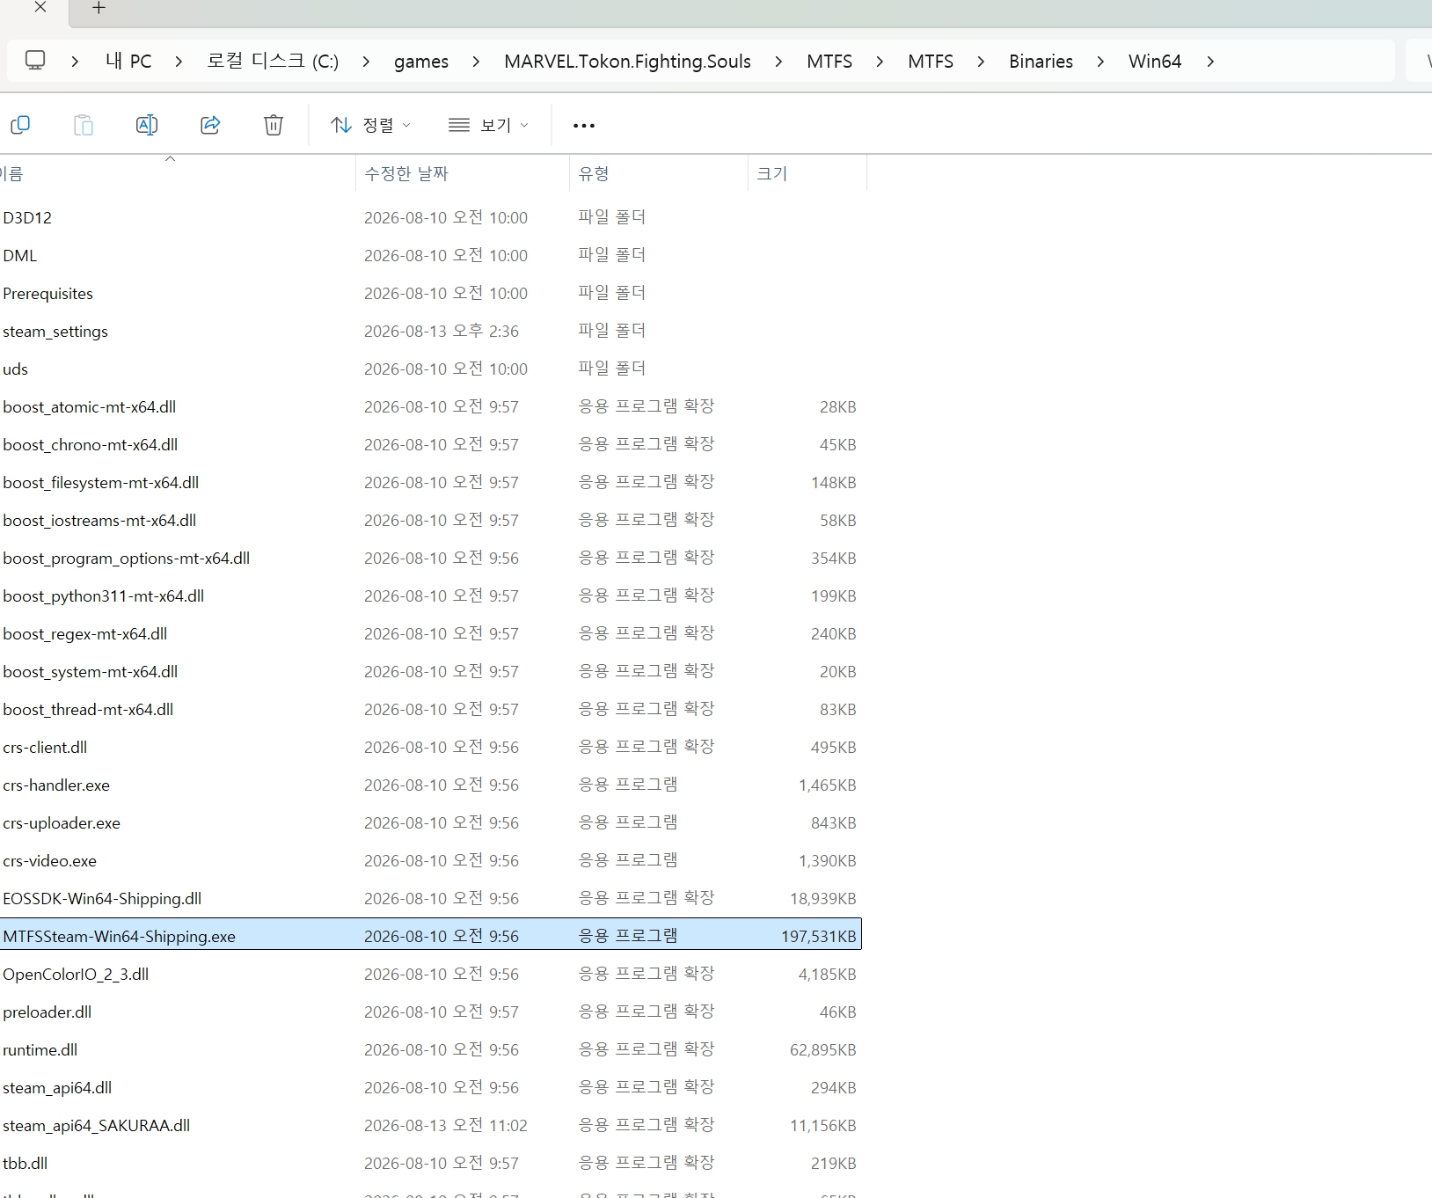Select boost_filesystem-mt-x64.dll file
The image size is (1432, 1198).
[431, 482]
